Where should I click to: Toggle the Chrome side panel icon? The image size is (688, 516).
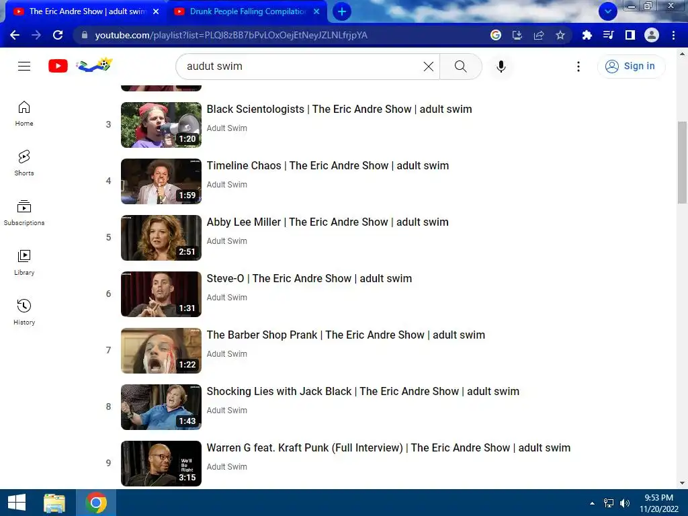click(630, 35)
